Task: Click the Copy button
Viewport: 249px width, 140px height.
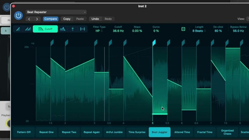Action: point(67,19)
